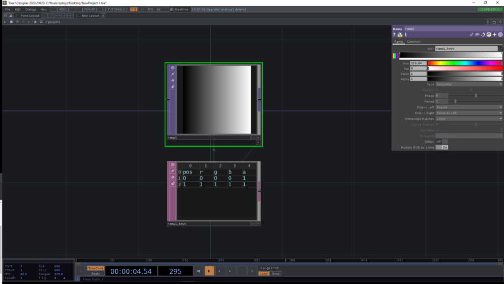Image resolution: width=504 pixels, height=284 pixels.
Task: Open the operator info icon
Action: click(405, 35)
